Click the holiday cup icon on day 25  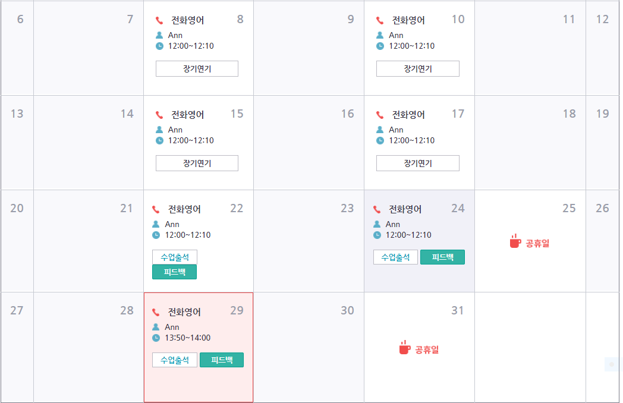[515, 241]
